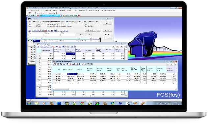Click the globe icon in Kontrahenci toolbar
Viewport: 208px width, 124px height.
(55, 31)
